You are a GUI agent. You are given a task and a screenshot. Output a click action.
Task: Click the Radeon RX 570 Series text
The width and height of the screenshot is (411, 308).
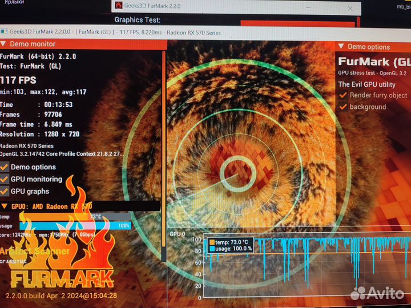pyautogui.click(x=26, y=146)
